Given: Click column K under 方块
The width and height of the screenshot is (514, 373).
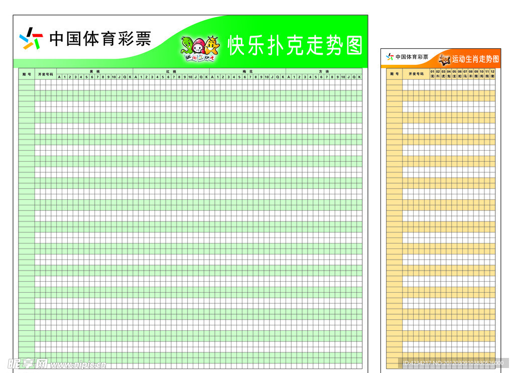Looking at the screenshot, I should [359, 77].
